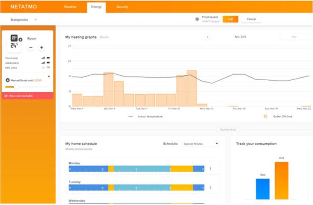313x205 pixels.
Task: Open the Schedule Special Modes dropdown
Action: [x=200, y=144]
